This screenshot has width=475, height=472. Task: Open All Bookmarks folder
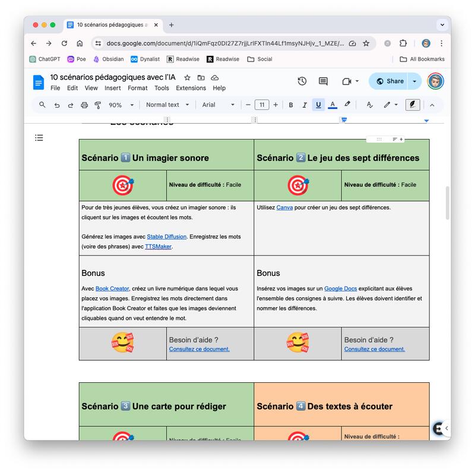[422, 59]
